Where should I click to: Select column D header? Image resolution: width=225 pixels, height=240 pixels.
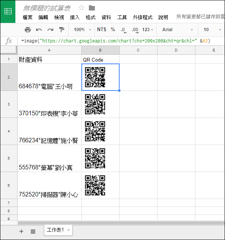coord(176,50)
